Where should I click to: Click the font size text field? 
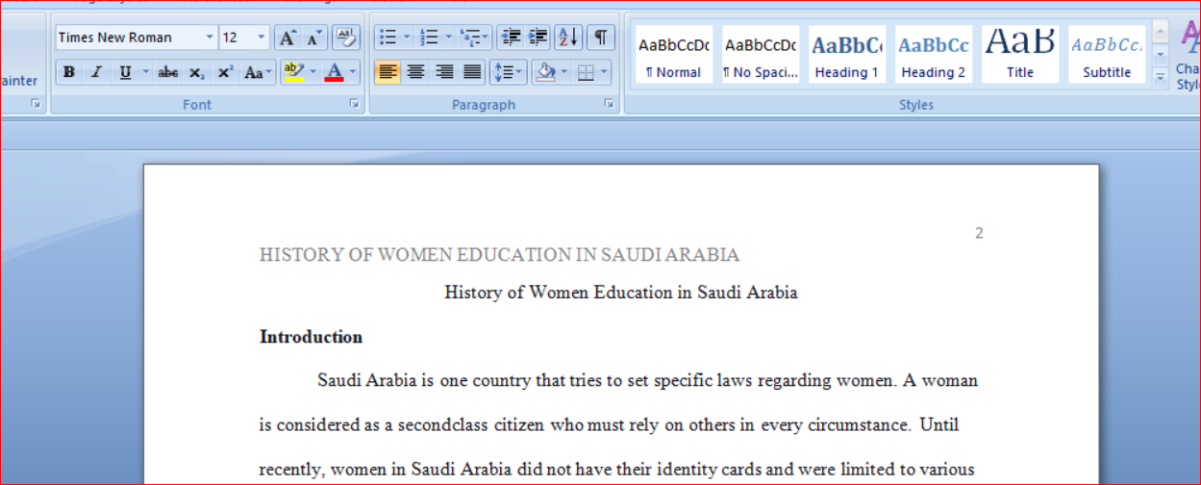point(237,38)
